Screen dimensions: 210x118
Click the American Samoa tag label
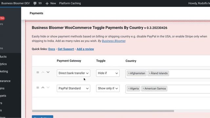[x=155, y=88]
